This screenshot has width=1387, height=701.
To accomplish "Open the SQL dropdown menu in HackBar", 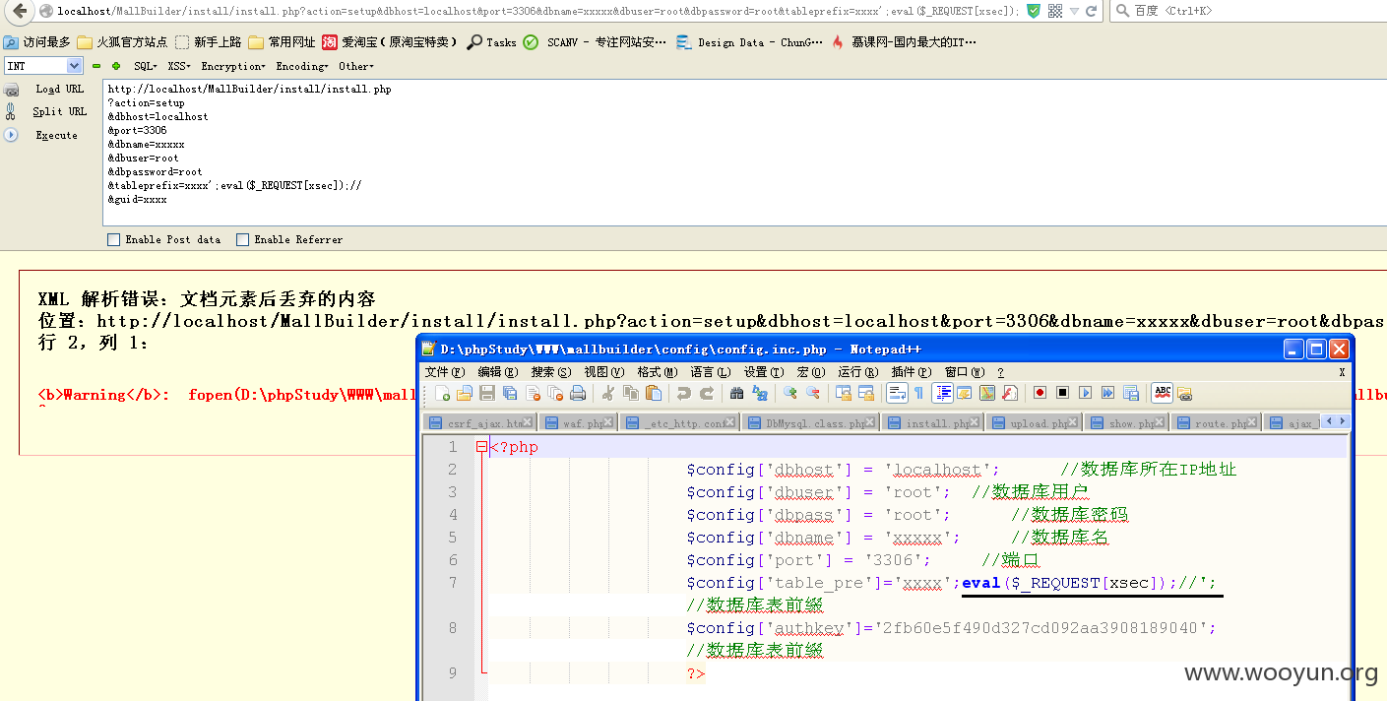I will [146, 66].
